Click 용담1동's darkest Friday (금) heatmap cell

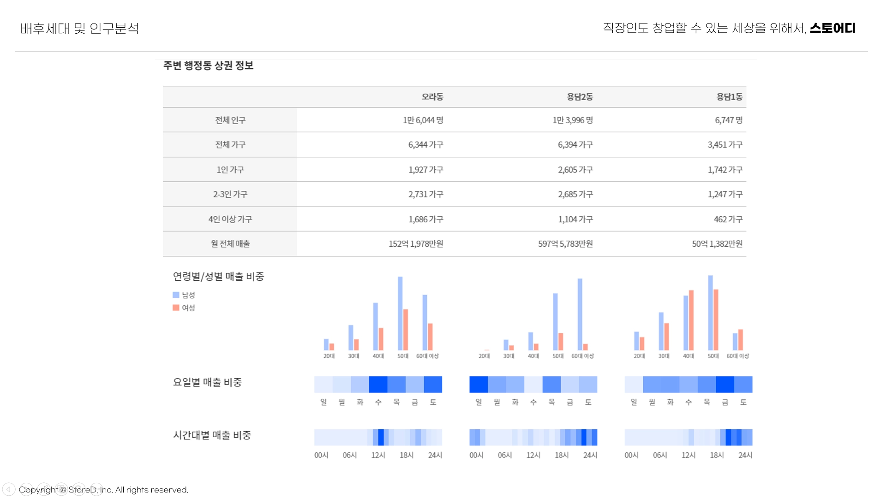[x=725, y=385]
